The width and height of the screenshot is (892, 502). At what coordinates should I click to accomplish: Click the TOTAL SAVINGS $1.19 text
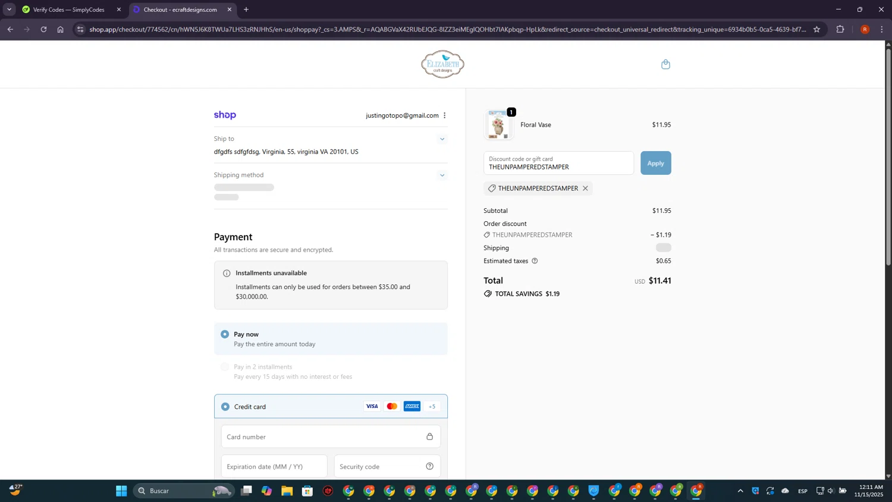(x=527, y=294)
